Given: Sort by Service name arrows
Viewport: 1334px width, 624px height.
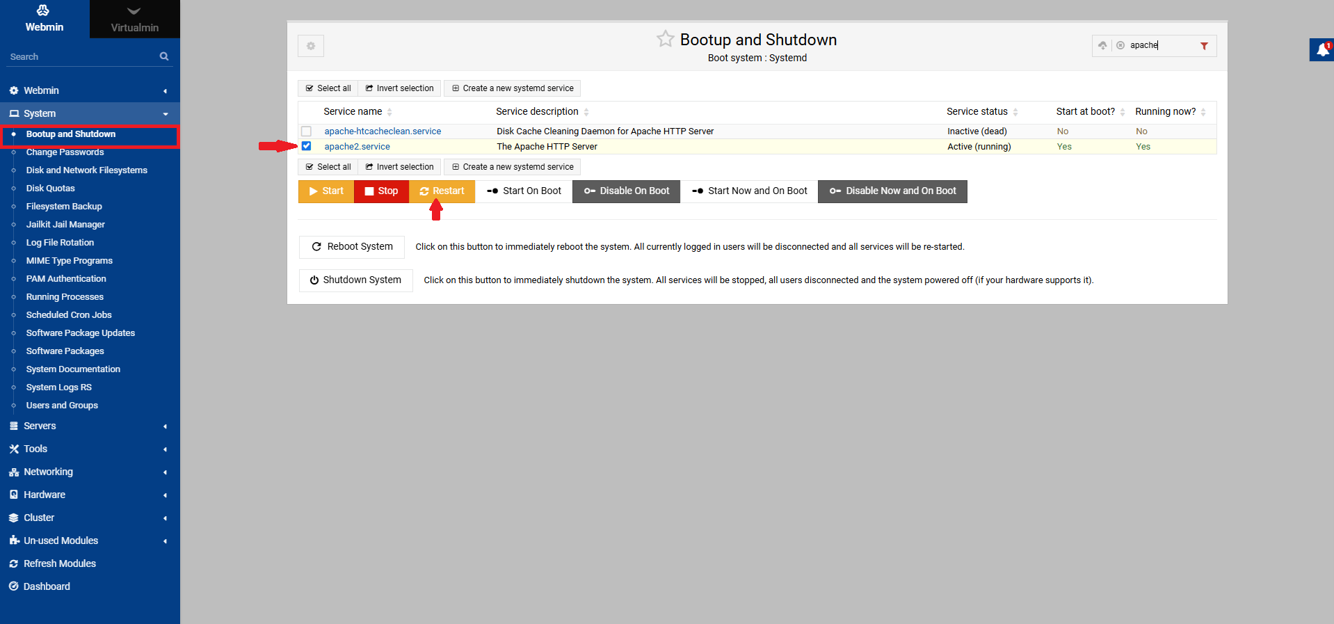Looking at the screenshot, I should point(389,112).
